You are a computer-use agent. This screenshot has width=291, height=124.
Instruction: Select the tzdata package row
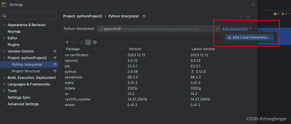coord(158,88)
